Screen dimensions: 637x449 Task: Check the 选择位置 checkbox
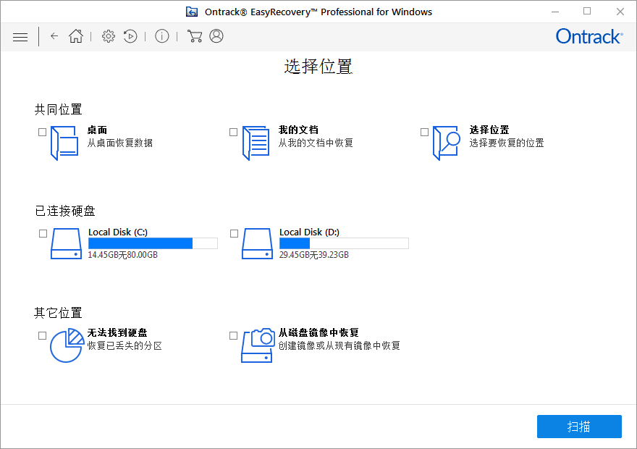click(424, 132)
